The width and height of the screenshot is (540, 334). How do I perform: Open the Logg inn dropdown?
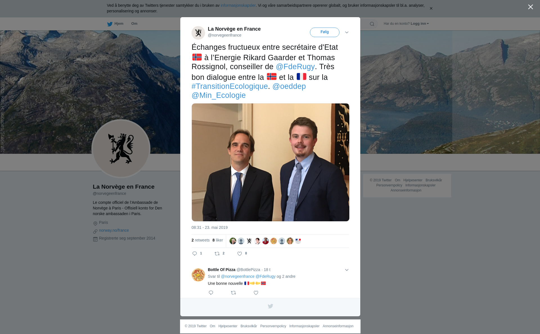click(420, 24)
